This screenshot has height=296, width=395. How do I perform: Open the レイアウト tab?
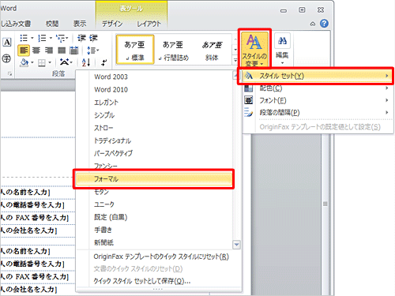(x=149, y=24)
